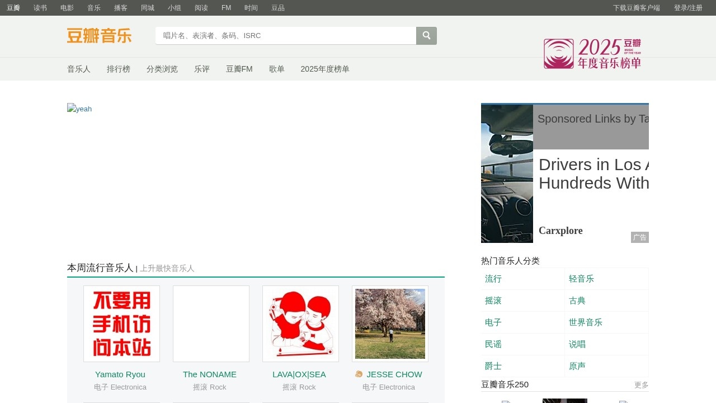Click JESSE CHOW's profile photo
The image size is (716, 403).
pos(389,324)
